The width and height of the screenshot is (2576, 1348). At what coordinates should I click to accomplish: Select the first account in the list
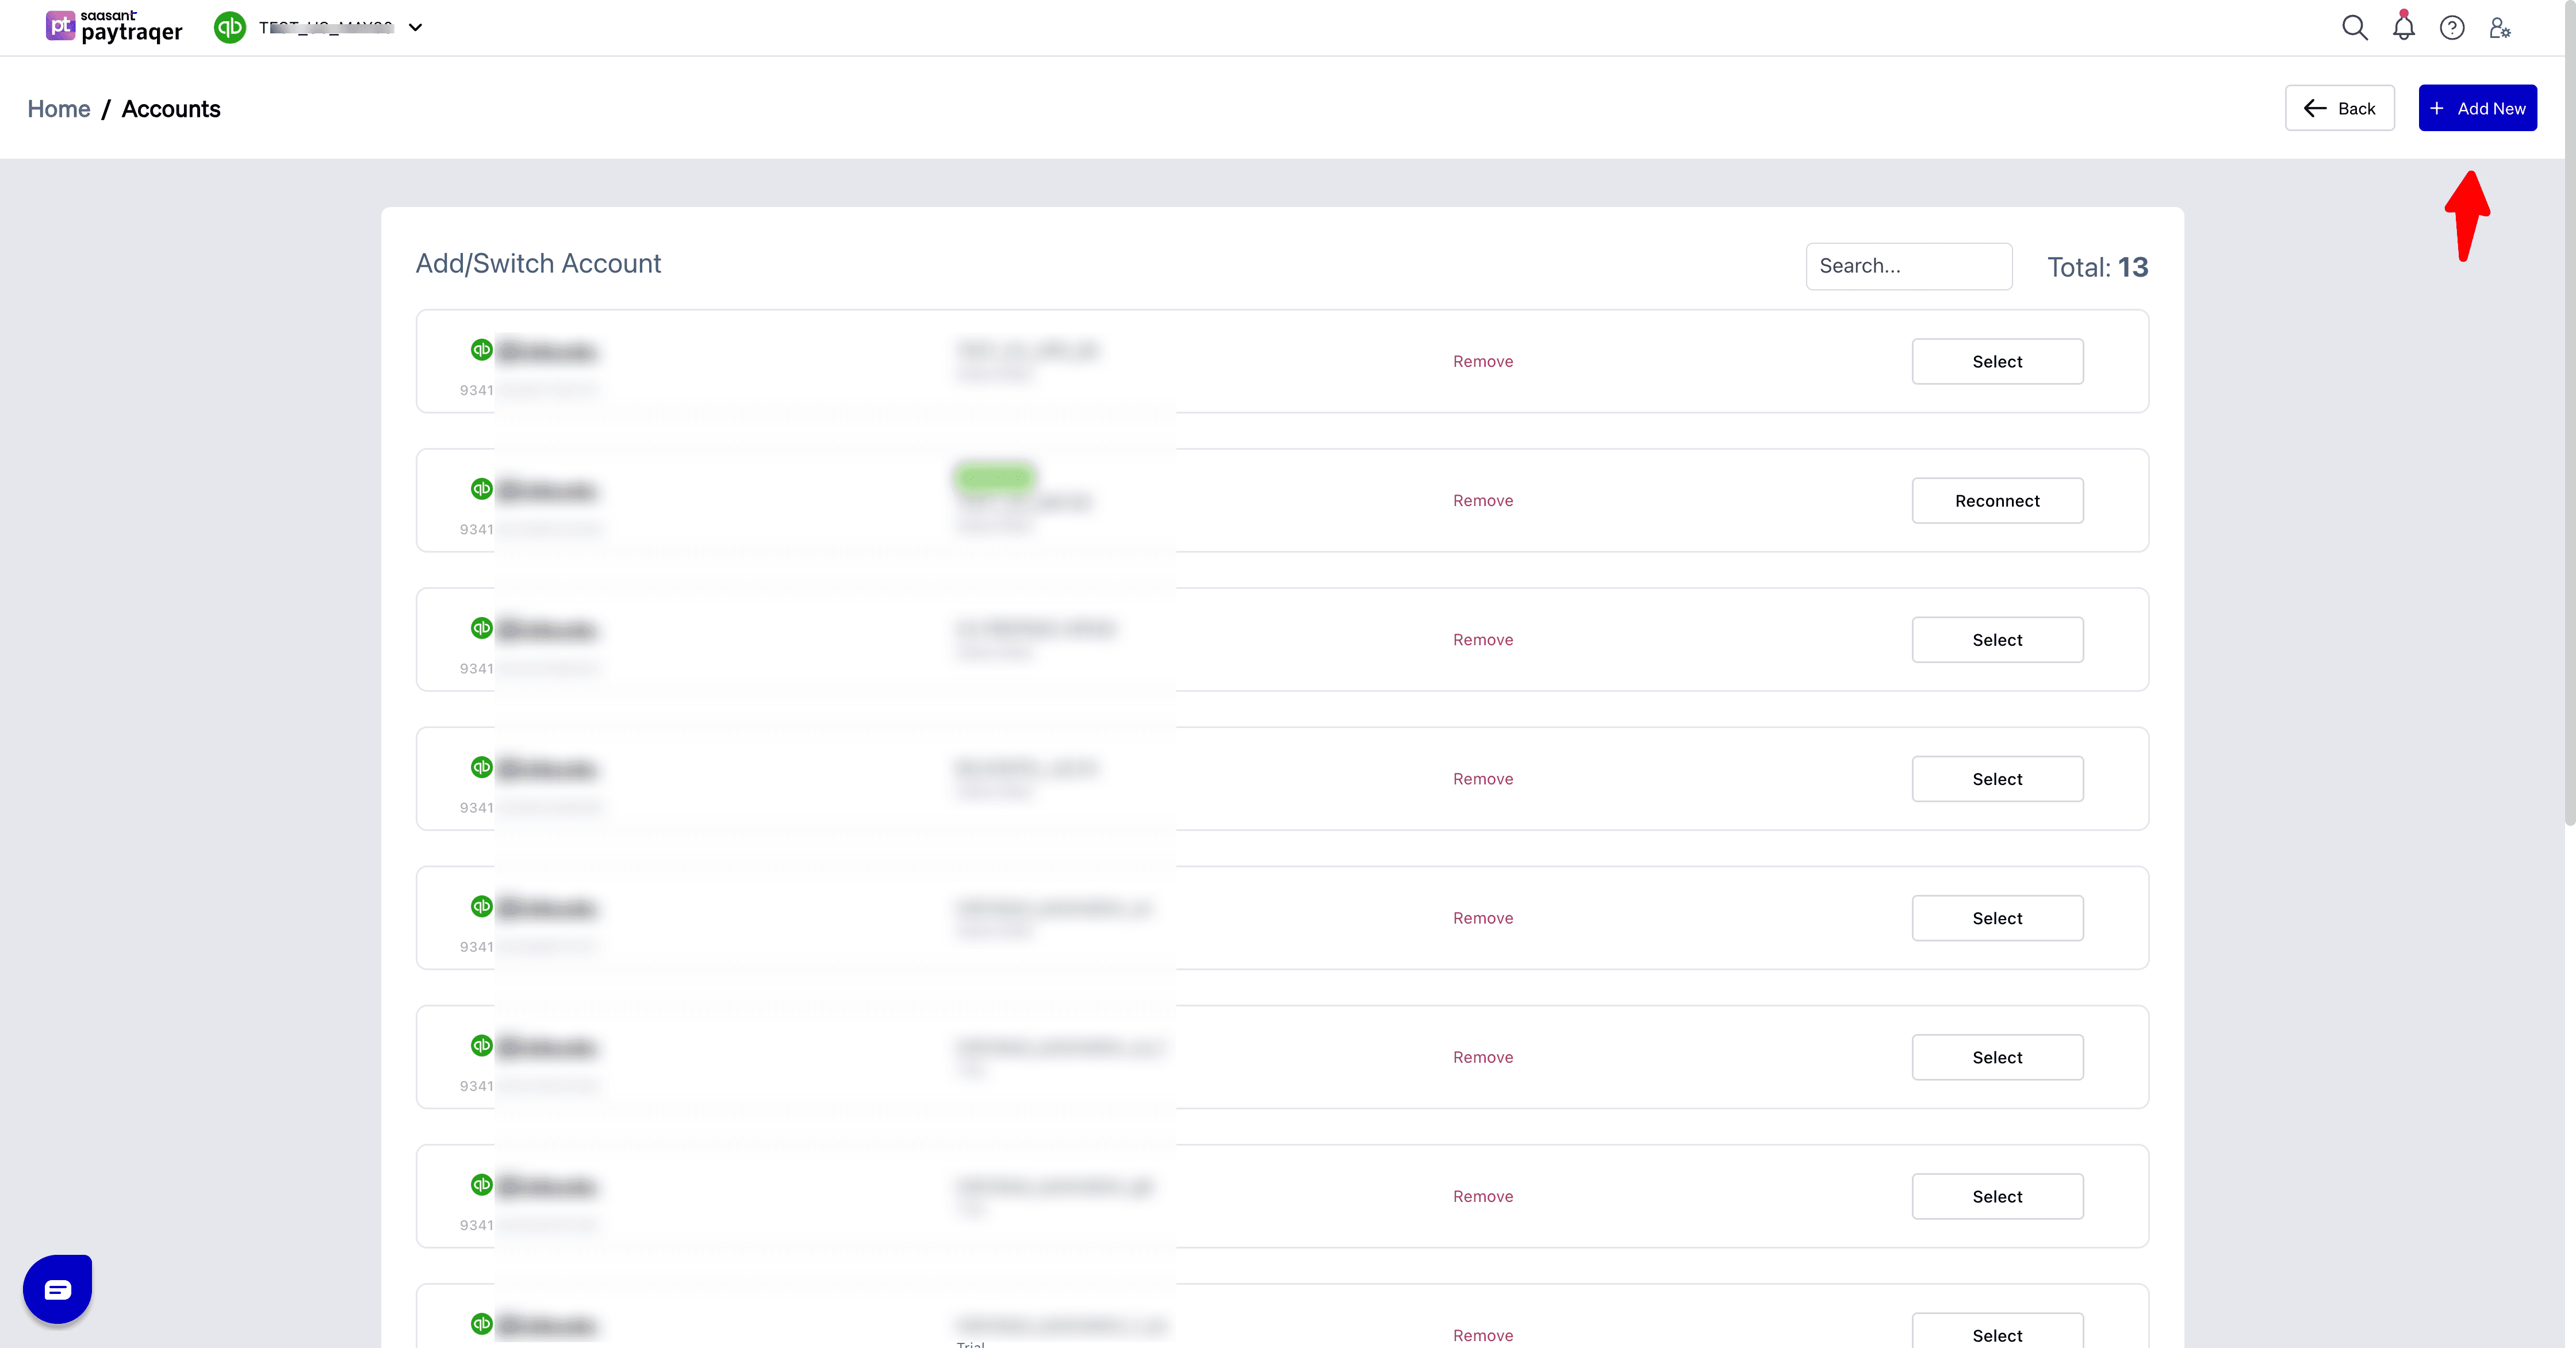1997,361
